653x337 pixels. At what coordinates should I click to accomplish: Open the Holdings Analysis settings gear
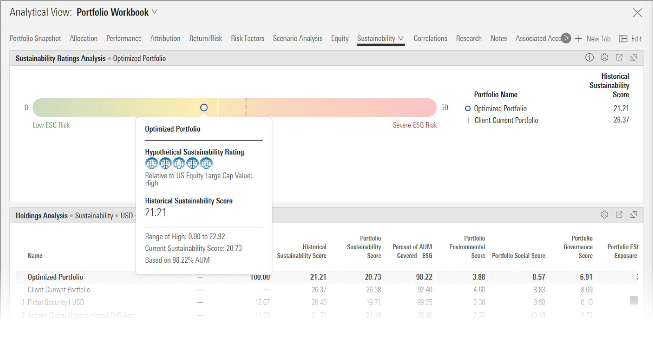coord(604,215)
